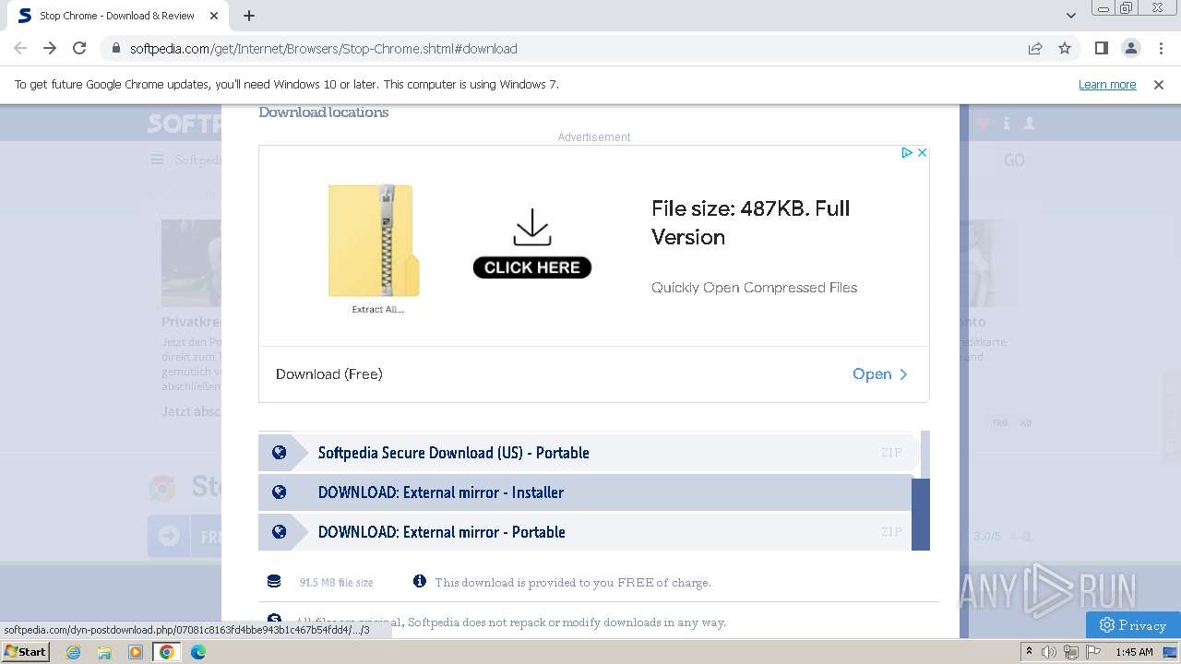Click the padlock site info icon
Viewport: 1181px width, 664px height.
click(116, 49)
